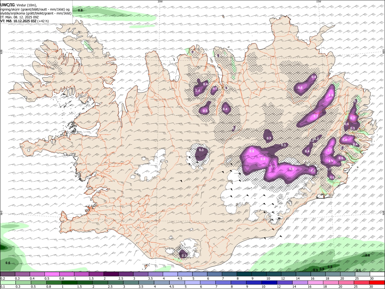The height and width of the screenshot is (289, 385).
Task: Select the darkest purple snow swatch between 2 and 2.5
Action: [111, 274]
